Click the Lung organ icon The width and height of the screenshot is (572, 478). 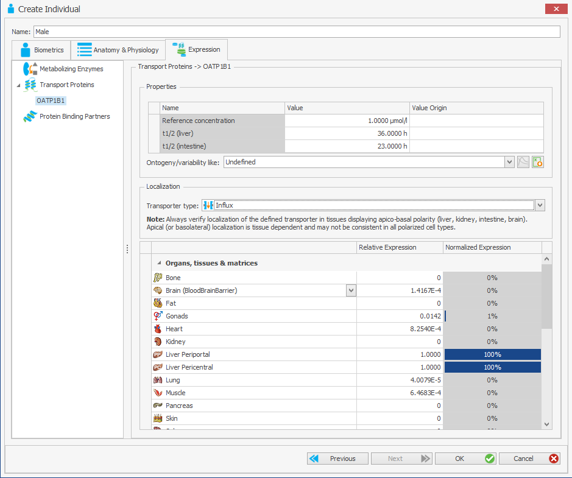pos(158,380)
